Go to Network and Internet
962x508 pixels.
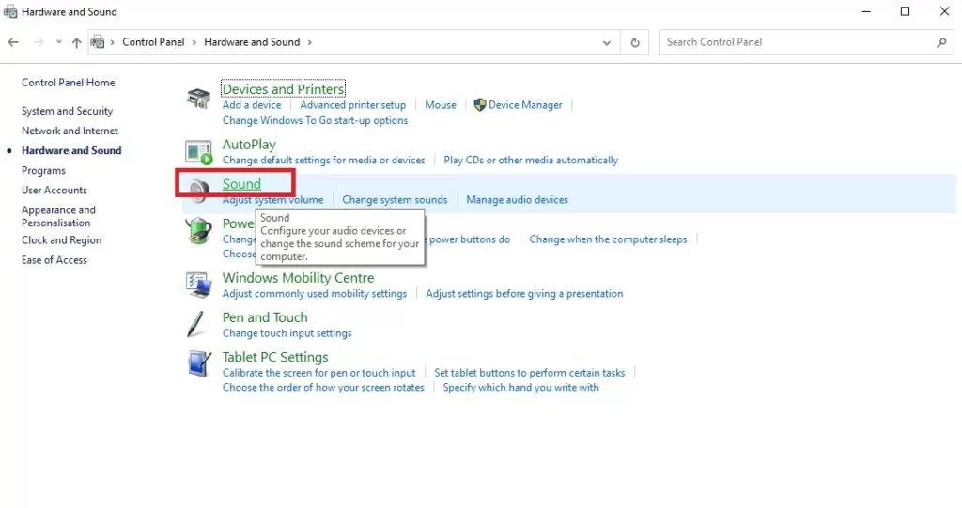click(x=70, y=131)
